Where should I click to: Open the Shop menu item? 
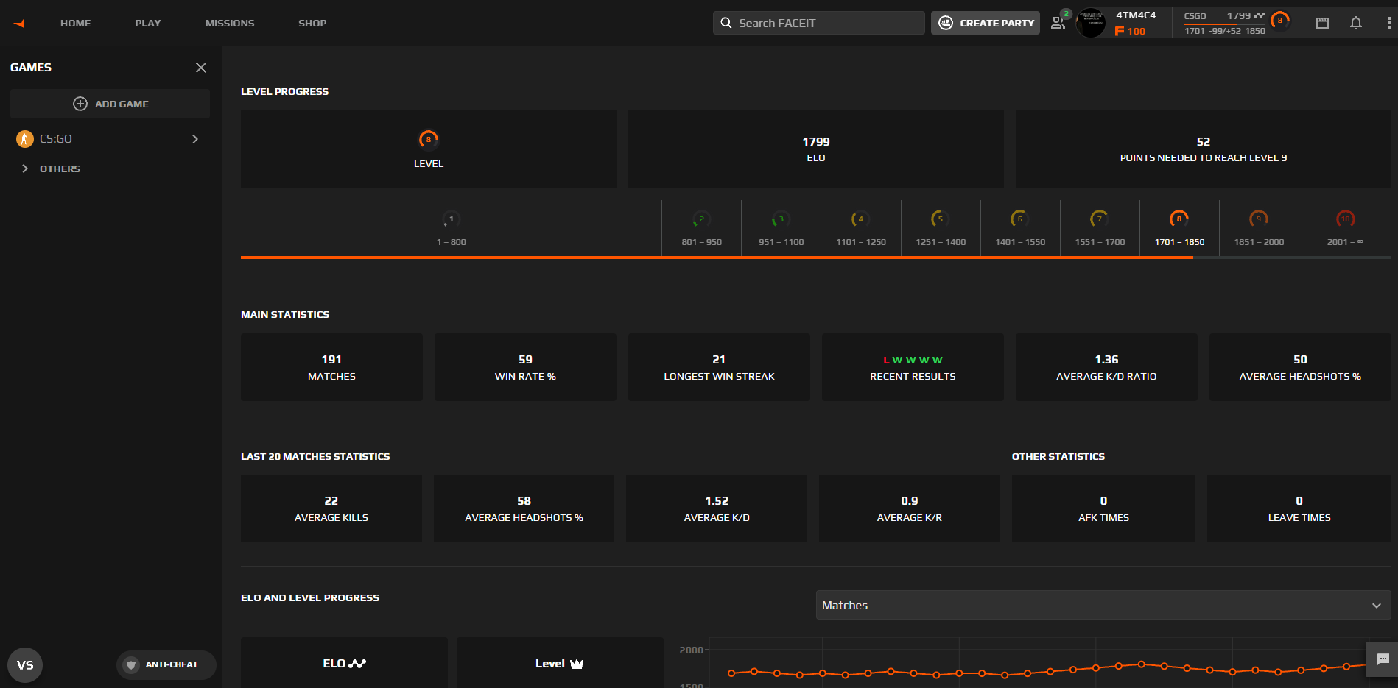(x=312, y=23)
